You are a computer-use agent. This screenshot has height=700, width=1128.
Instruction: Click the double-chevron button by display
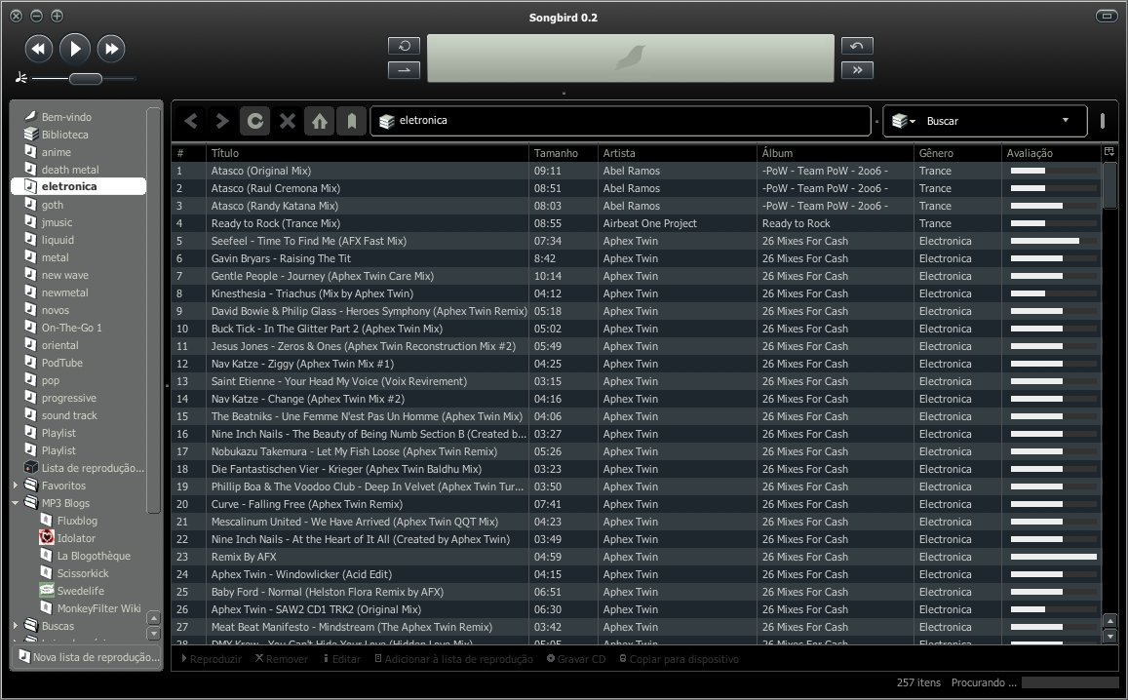(857, 70)
